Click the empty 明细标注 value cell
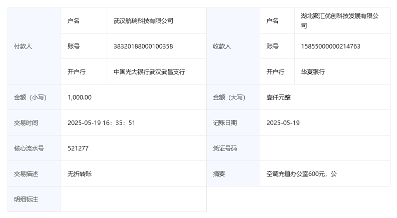Image resolution: width=397 pixels, height=218 pixels. pyautogui.click(x=133, y=199)
